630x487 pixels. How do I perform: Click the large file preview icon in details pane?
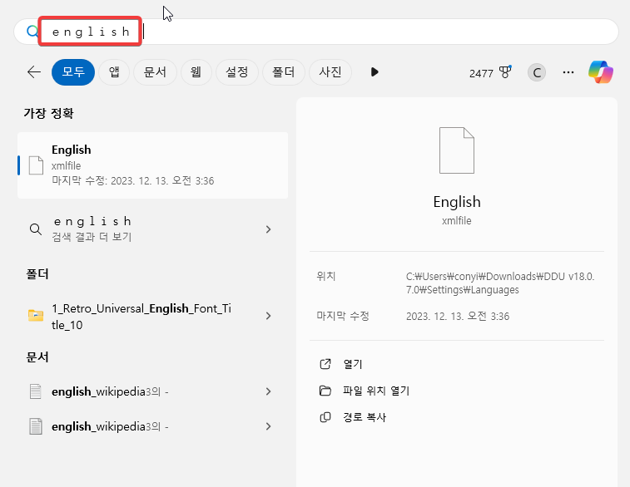point(457,150)
